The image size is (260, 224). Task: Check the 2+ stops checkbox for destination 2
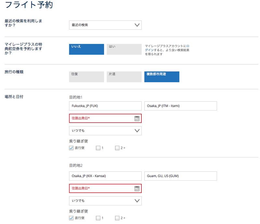(117, 218)
